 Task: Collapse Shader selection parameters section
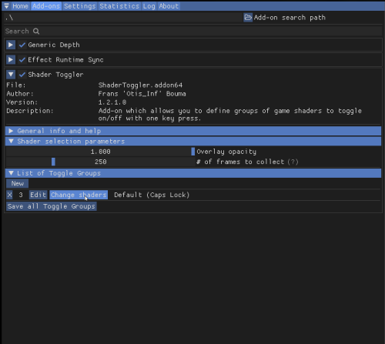tap(193, 142)
